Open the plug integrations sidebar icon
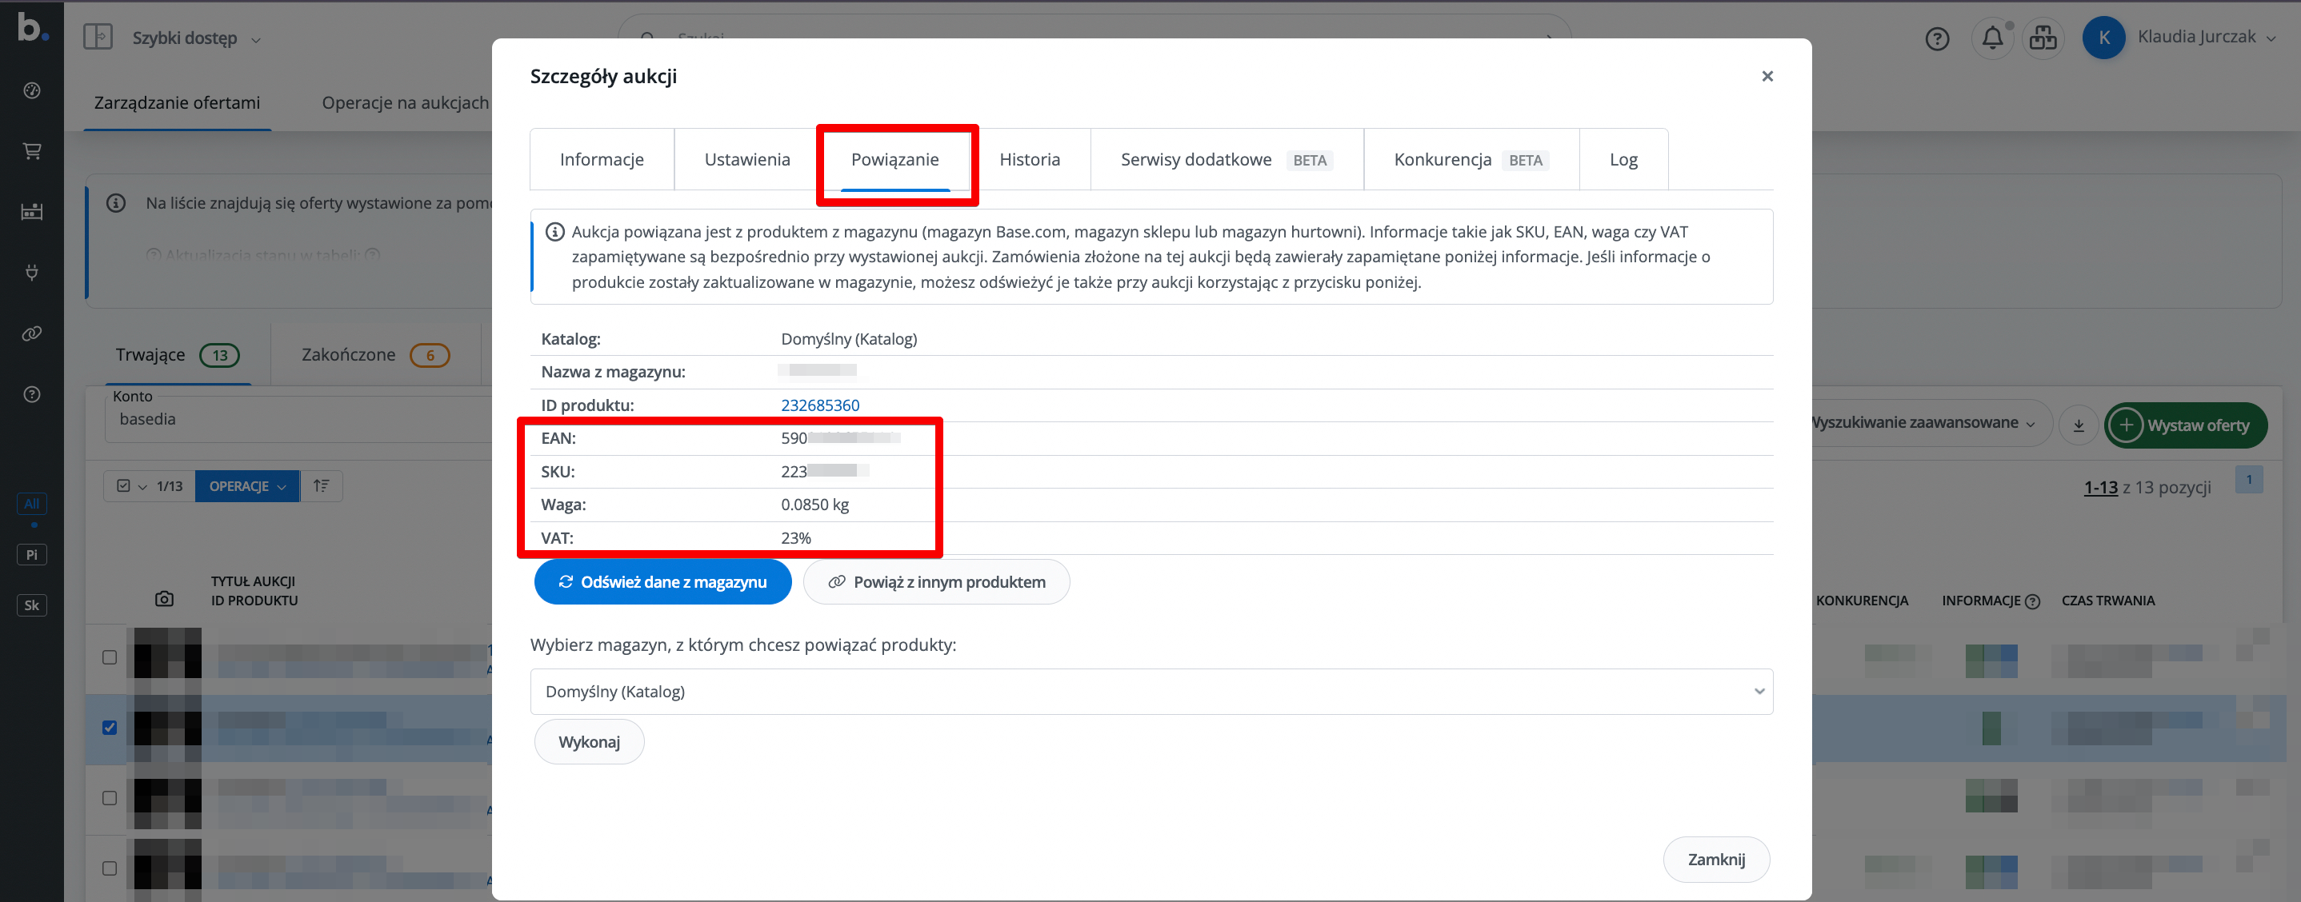Image resolution: width=2301 pixels, height=902 pixels. point(32,273)
